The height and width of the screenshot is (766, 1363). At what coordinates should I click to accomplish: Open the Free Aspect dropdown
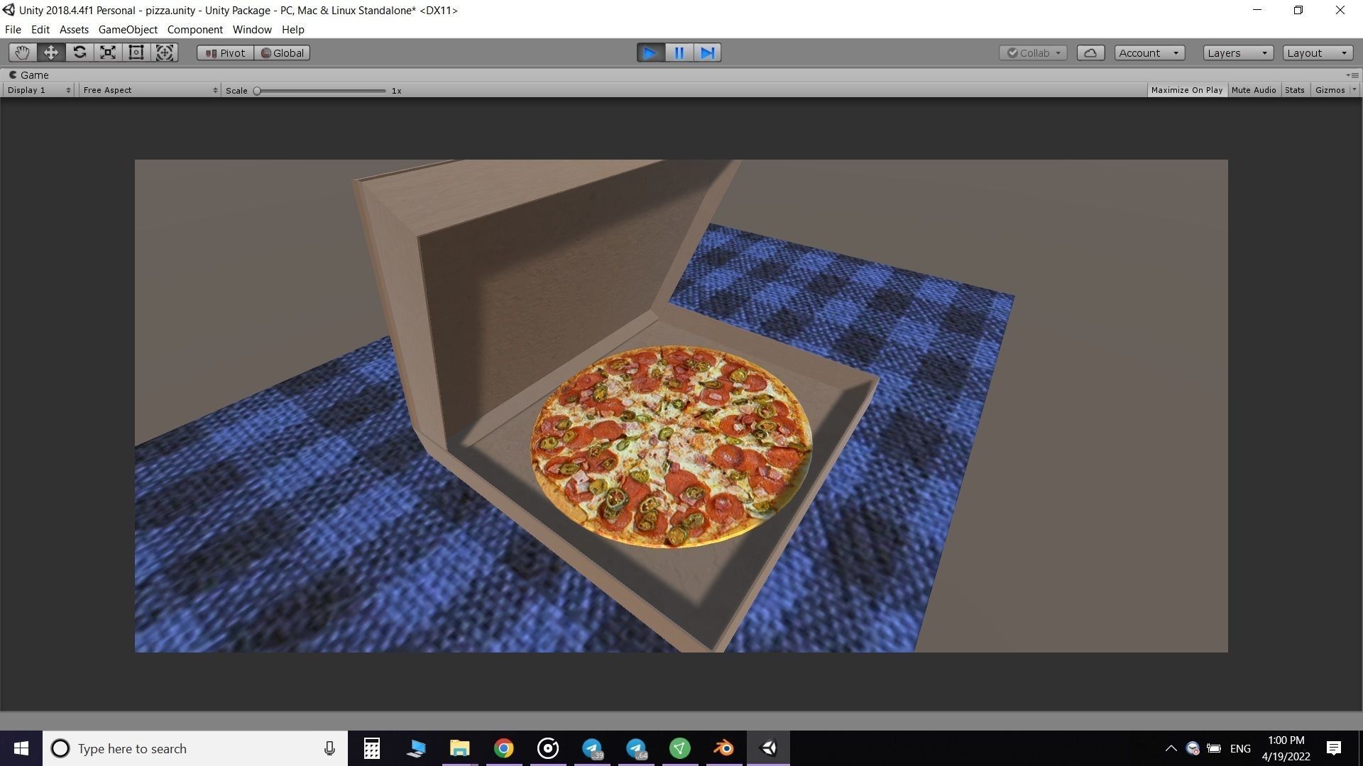pos(149,89)
